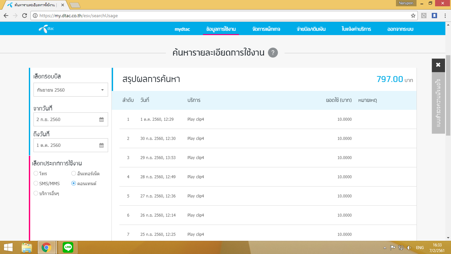Click the 10.0000 amount in row 4
451x254 pixels.
pos(345,177)
